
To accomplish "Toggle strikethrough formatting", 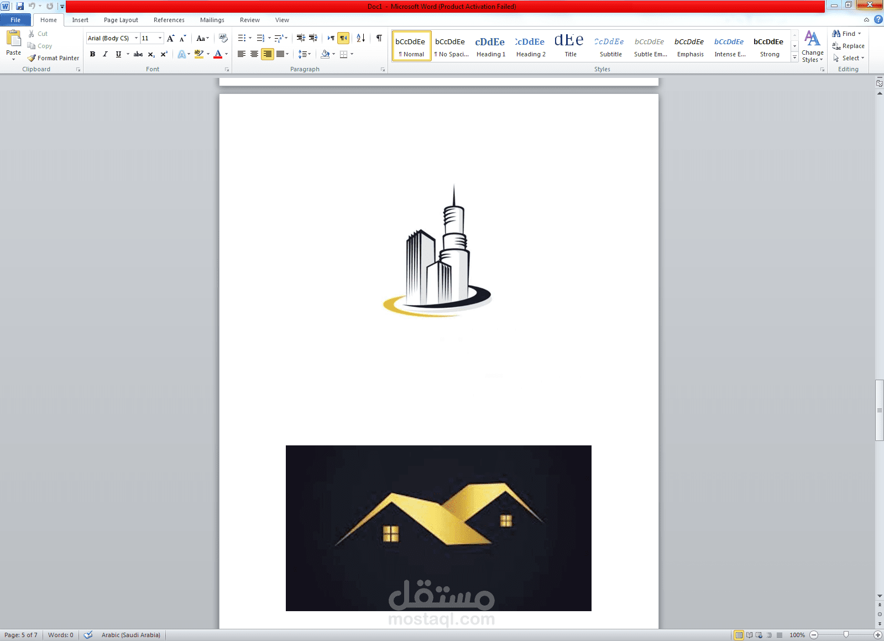I will [x=138, y=54].
